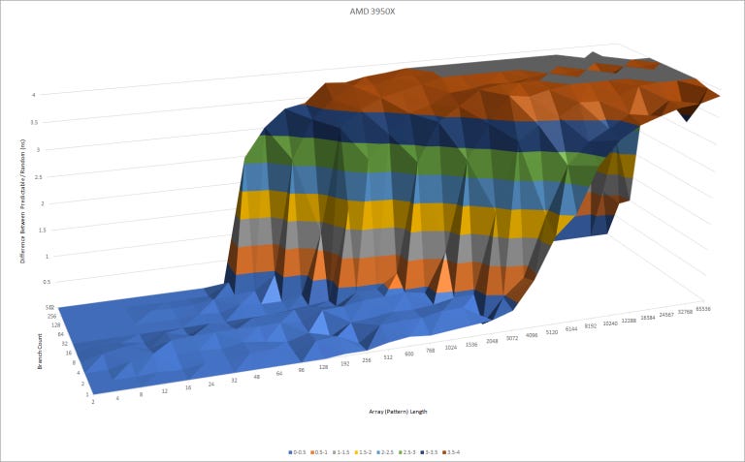Screen dimensions: 745x462
Task: Click the 1536 array length label
Action: tap(471, 345)
